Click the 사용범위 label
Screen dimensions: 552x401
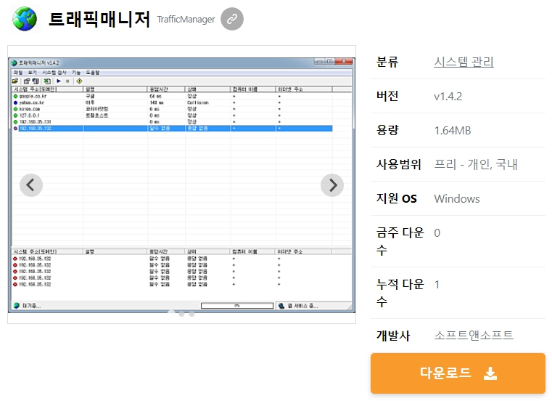point(398,164)
